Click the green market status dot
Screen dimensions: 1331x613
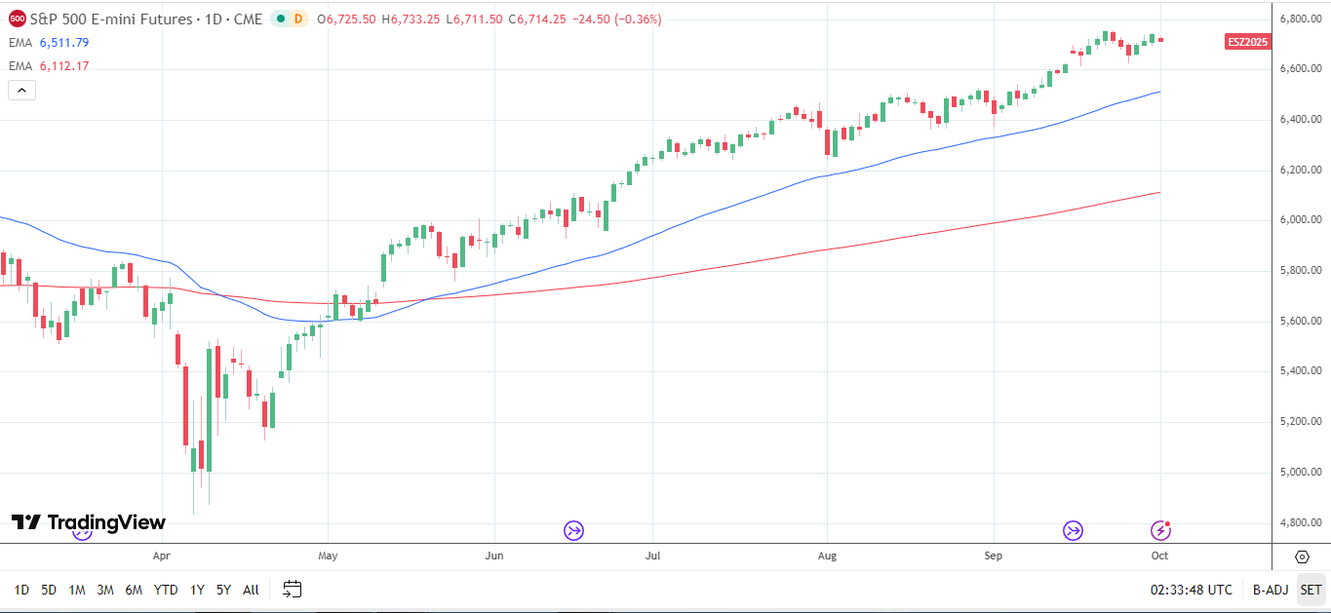[279, 19]
